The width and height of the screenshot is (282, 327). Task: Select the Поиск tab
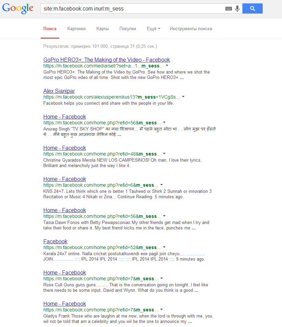(50, 29)
